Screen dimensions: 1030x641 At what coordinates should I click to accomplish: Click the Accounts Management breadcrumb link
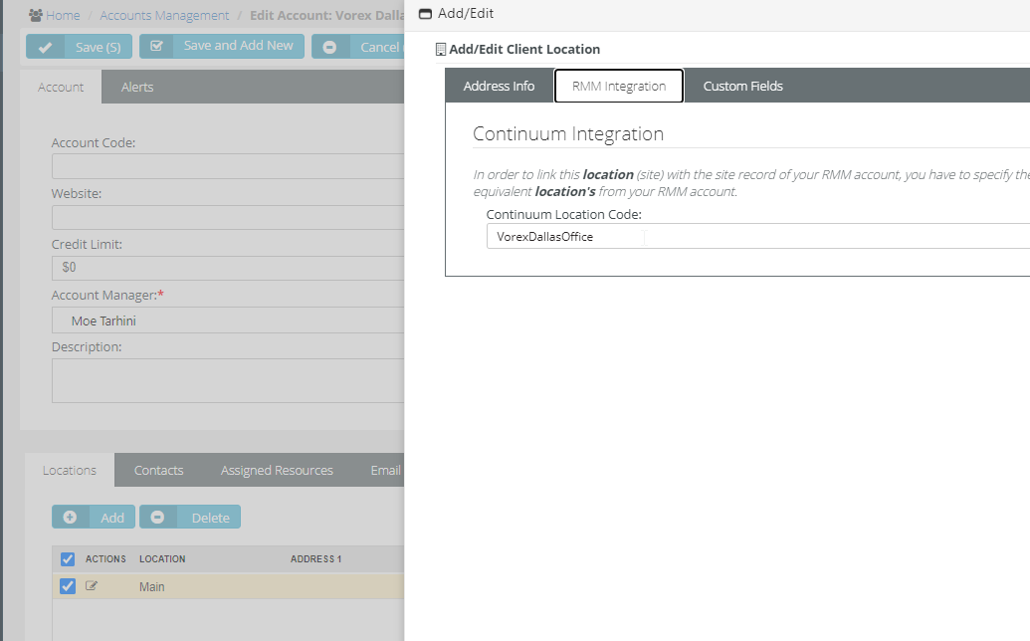[164, 15]
